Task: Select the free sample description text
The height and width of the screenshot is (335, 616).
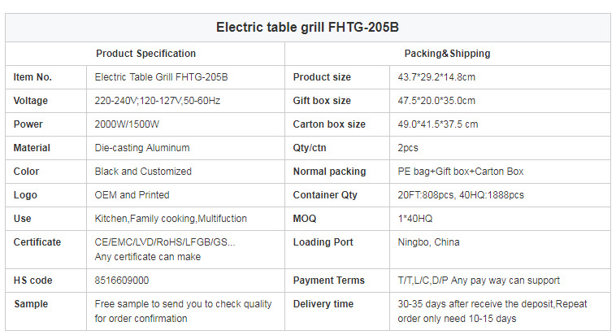Action: [183, 311]
